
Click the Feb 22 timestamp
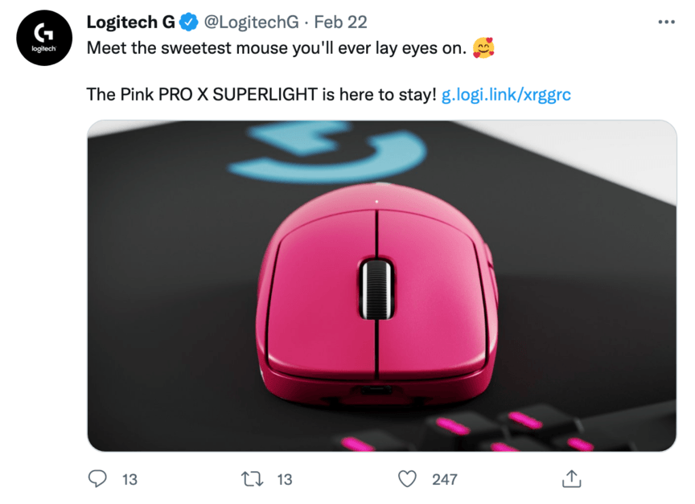pyautogui.click(x=340, y=23)
